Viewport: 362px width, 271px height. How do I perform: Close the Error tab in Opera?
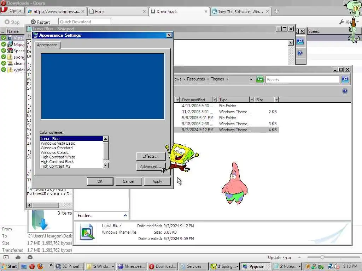pyautogui.click(x=144, y=12)
